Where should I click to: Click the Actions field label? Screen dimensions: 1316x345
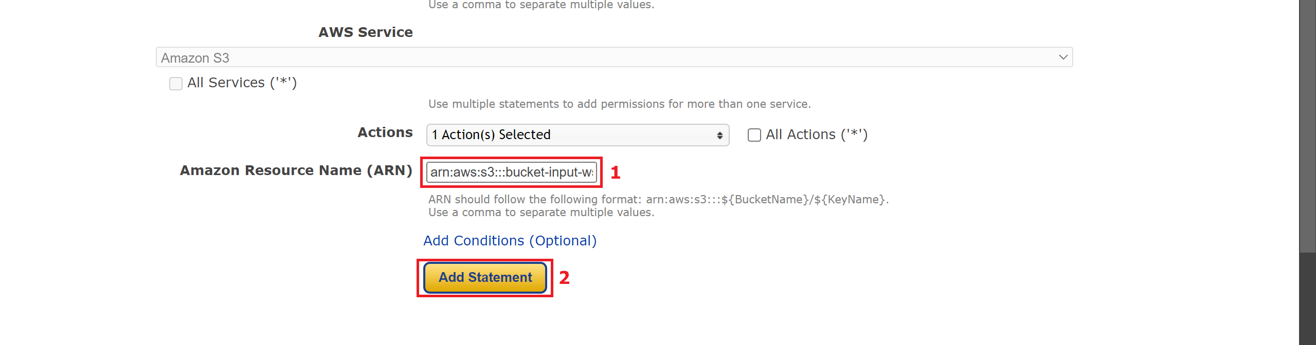[385, 132]
